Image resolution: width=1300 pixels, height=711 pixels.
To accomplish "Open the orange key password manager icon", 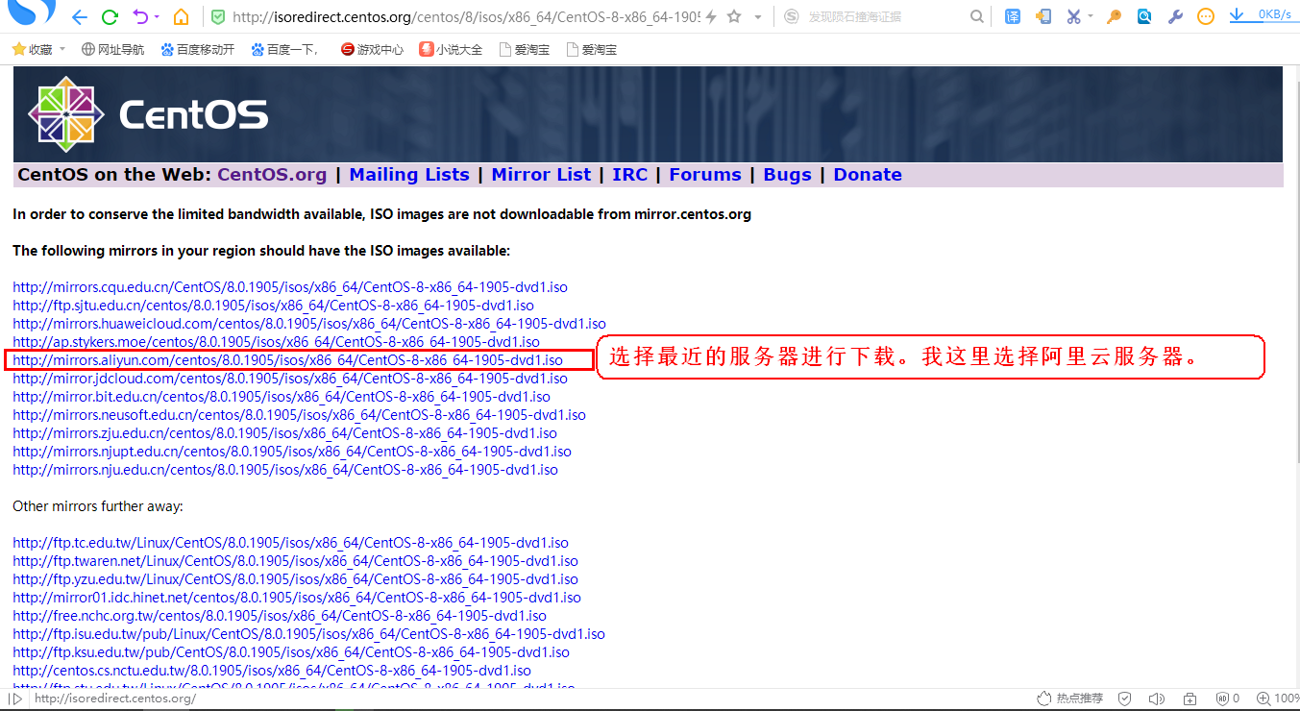I will [1114, 16].
